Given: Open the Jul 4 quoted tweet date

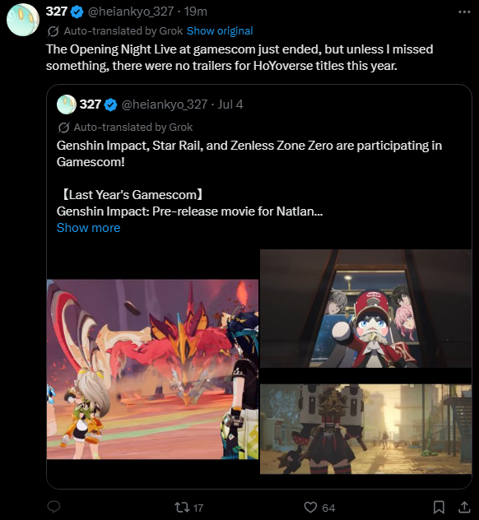Looking at the screenshot, I should (230, 104).
